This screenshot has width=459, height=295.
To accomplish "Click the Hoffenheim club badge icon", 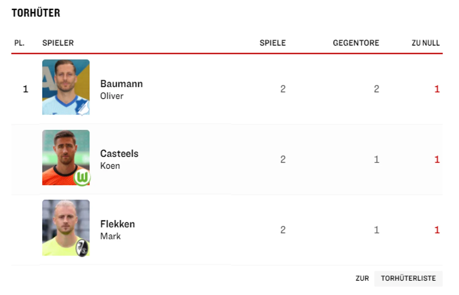I will click(83, 107).
